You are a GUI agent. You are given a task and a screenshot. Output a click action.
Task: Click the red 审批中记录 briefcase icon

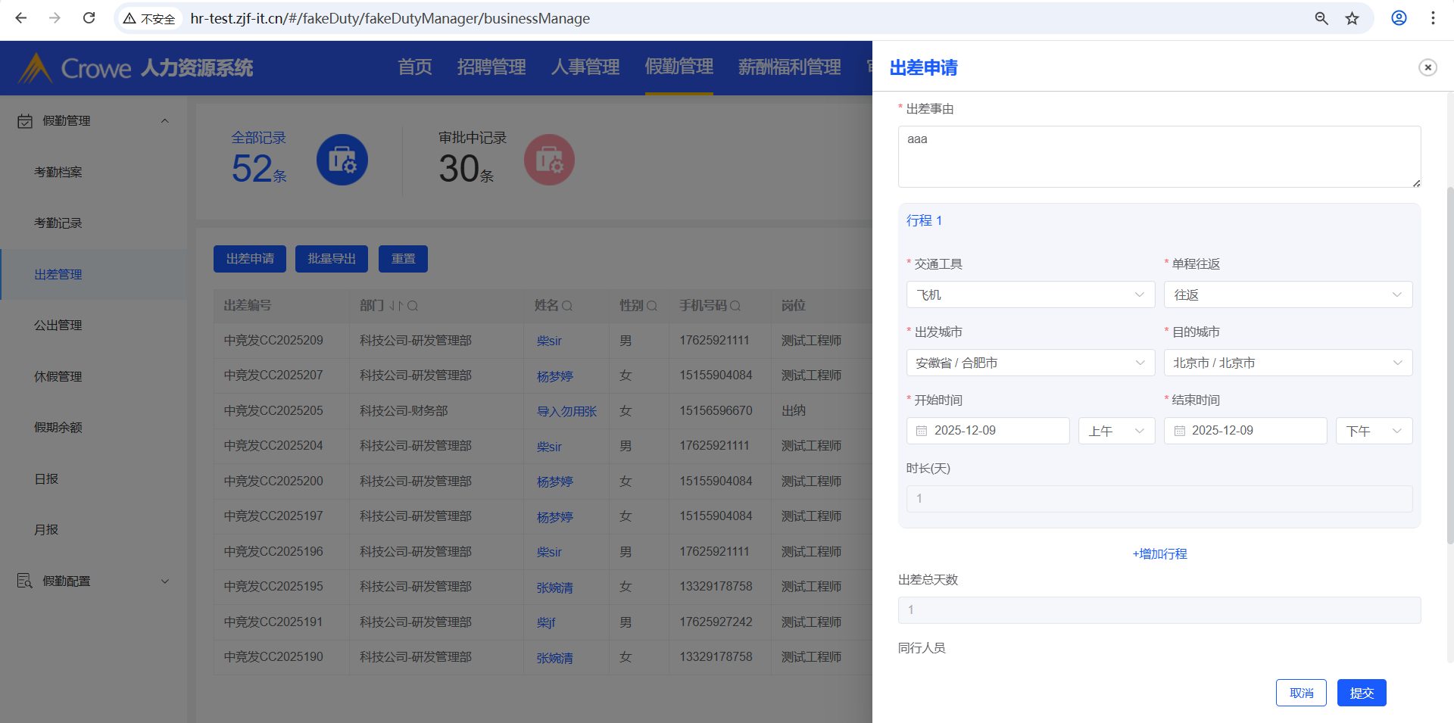click(549, 160)
